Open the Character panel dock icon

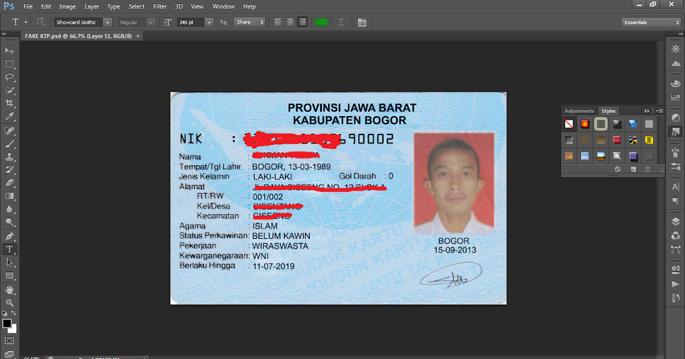click(675, 187)
